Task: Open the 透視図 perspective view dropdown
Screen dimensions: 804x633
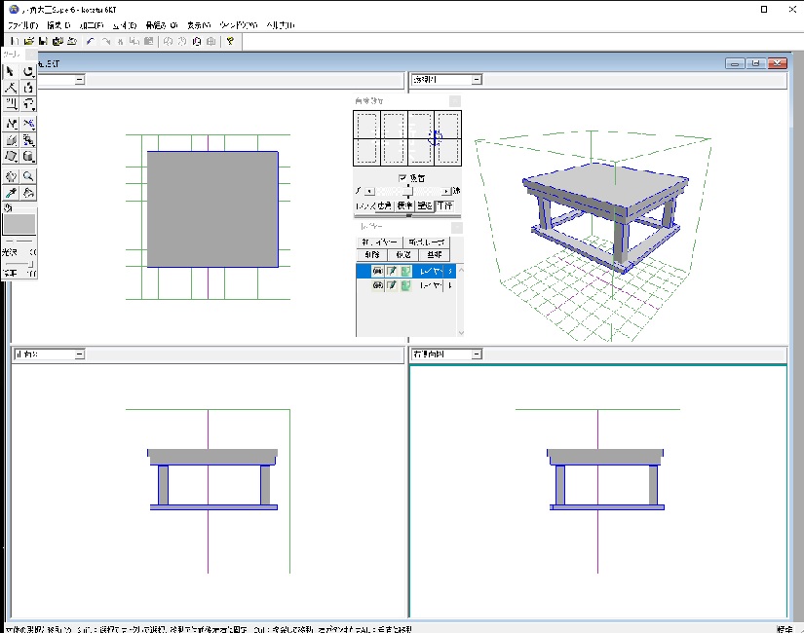Action: (x=477, y=80)
